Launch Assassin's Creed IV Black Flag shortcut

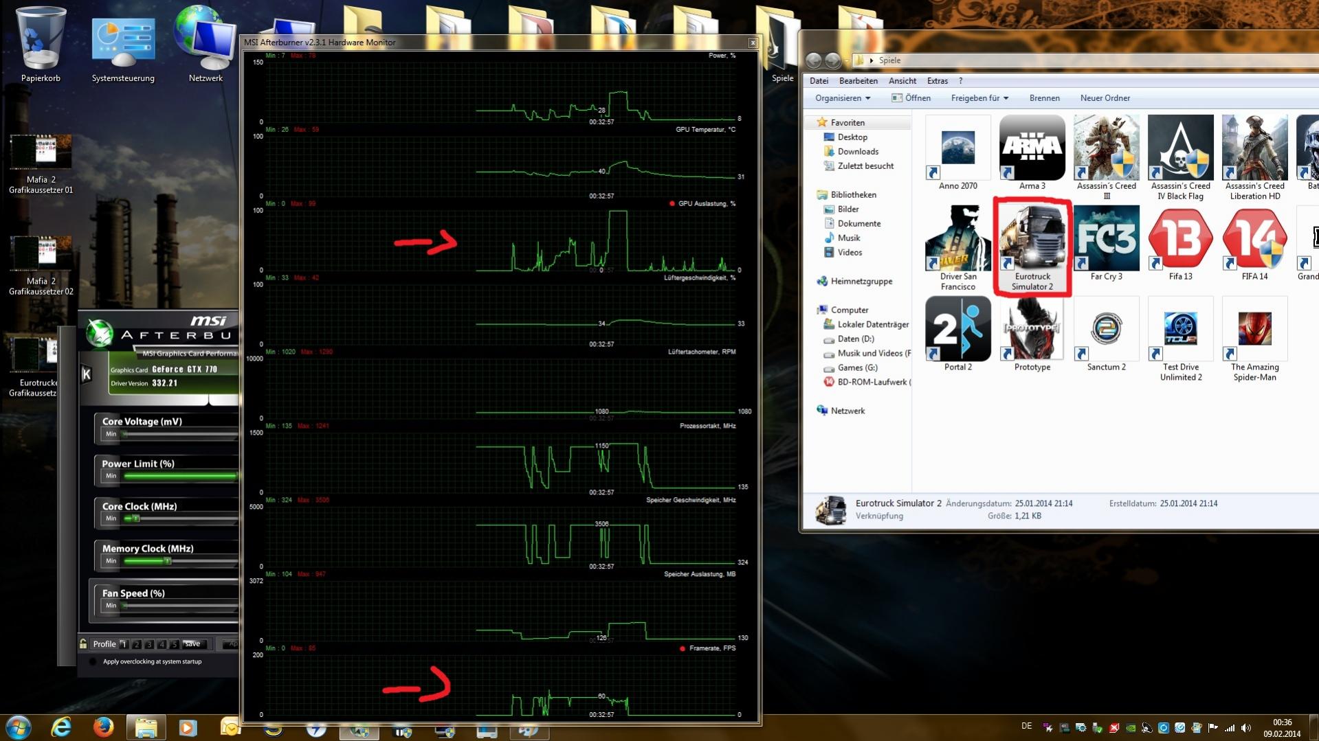tap(1180, 158)
